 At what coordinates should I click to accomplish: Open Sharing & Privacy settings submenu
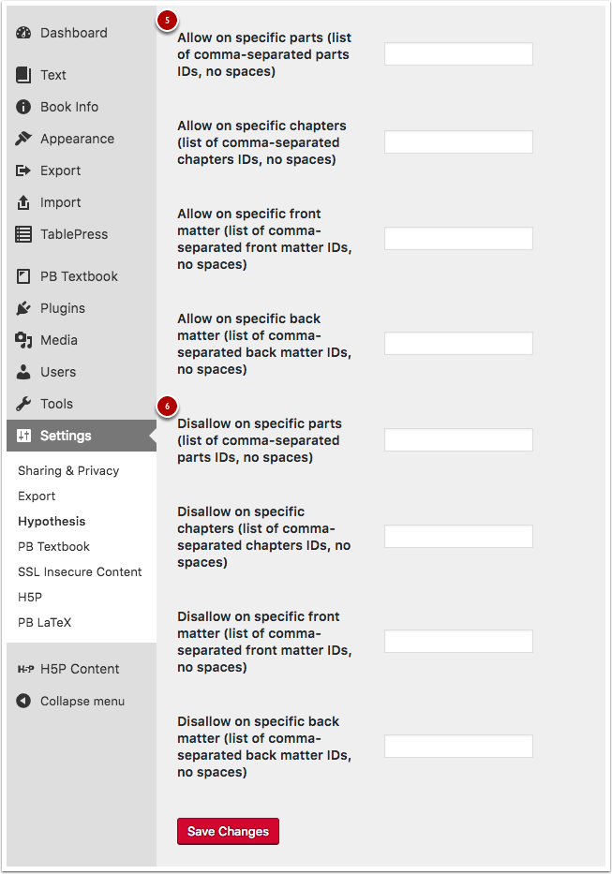coord(68,470)
